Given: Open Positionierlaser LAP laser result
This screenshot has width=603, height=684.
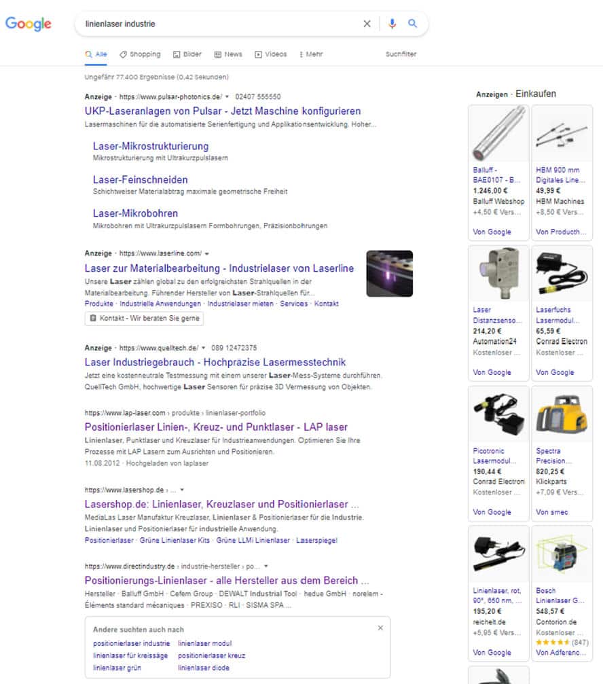Looking at the screenshot, I should (x=216, y=427).
